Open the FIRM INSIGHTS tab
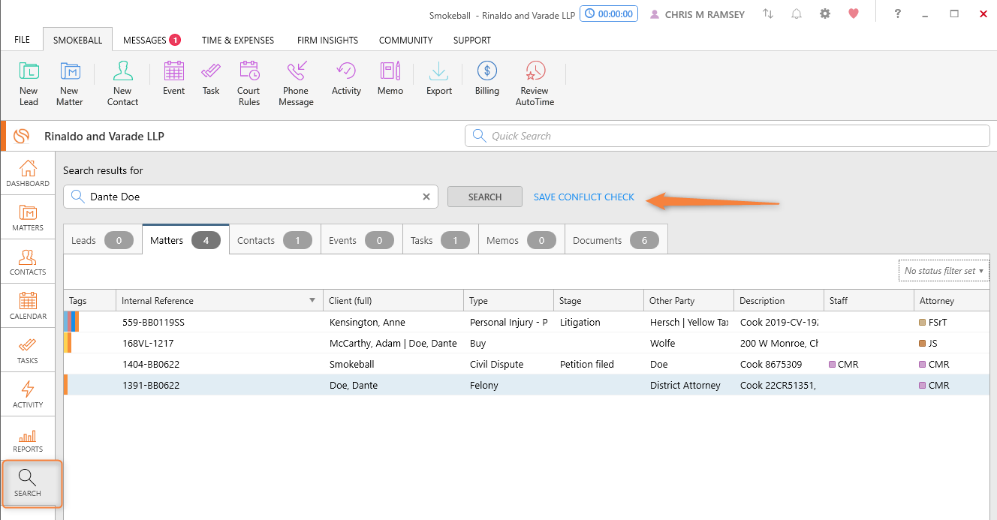The height and width of the screenshot is (520, 997). [327, 40]
